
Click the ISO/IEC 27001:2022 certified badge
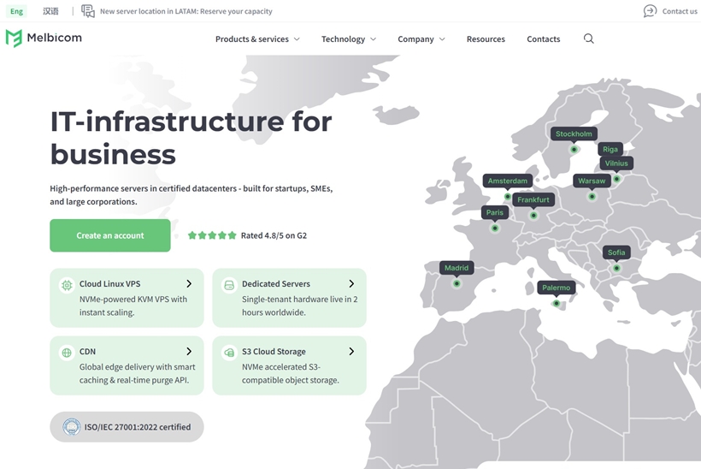pos(127,427)
